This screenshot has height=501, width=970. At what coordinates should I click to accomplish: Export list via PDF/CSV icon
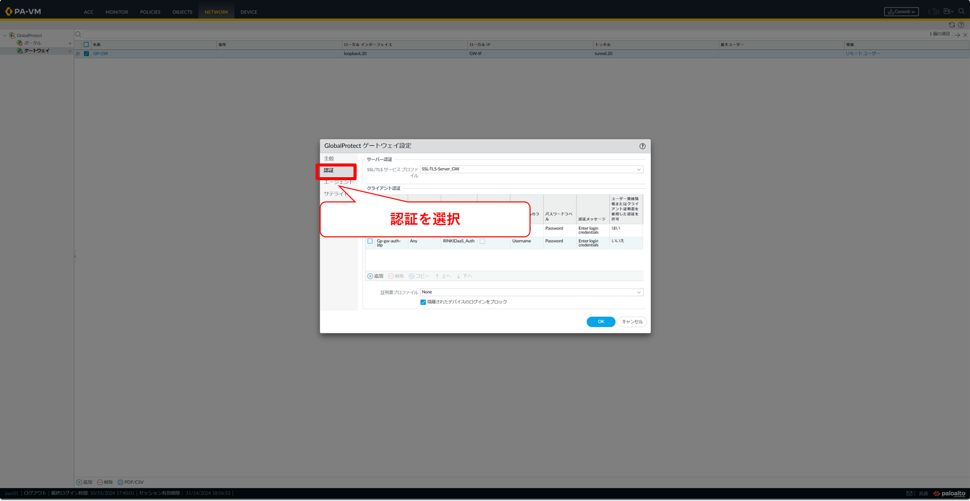120,482
